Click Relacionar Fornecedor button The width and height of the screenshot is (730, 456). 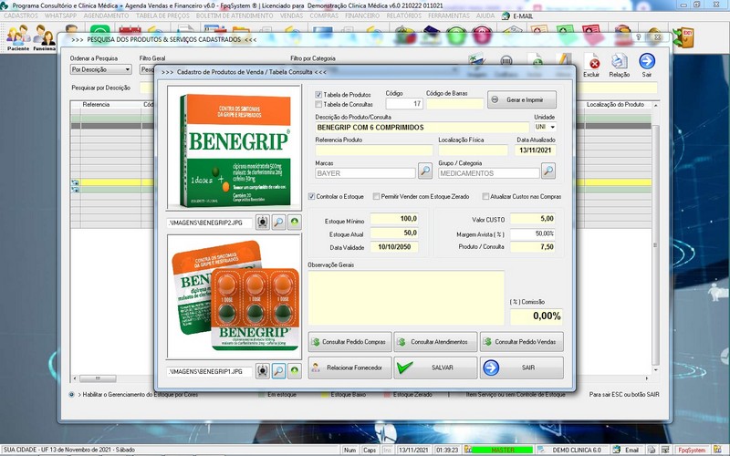349,368
